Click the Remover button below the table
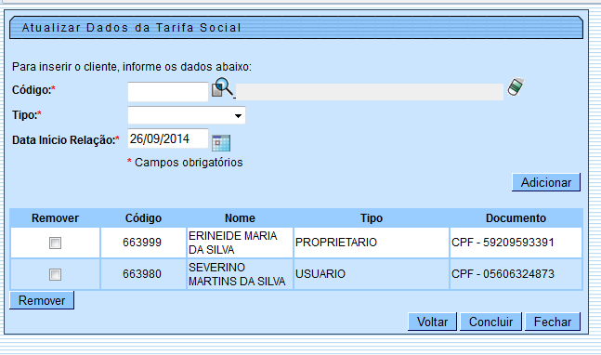 42,300
